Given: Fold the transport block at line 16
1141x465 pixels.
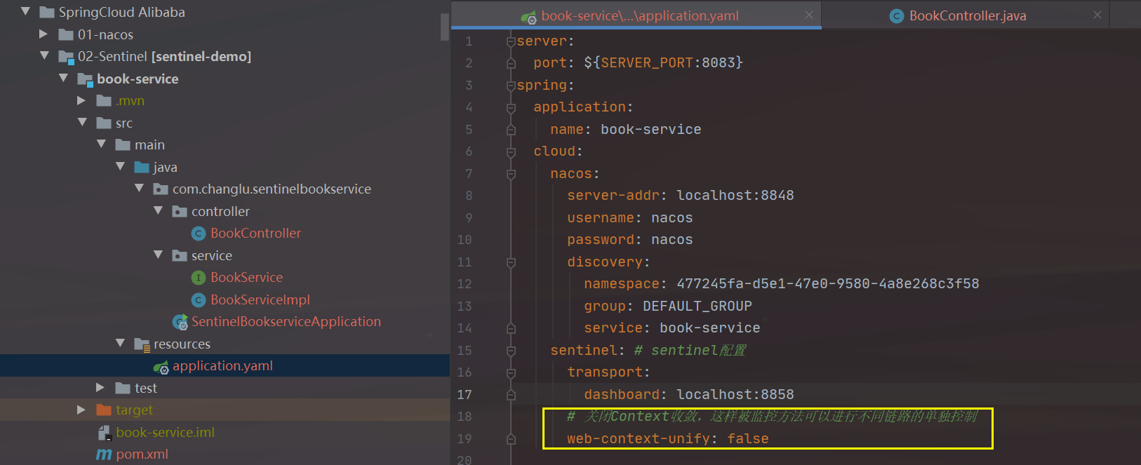Looking at the screenshot, I should click(x=511, y=373).
